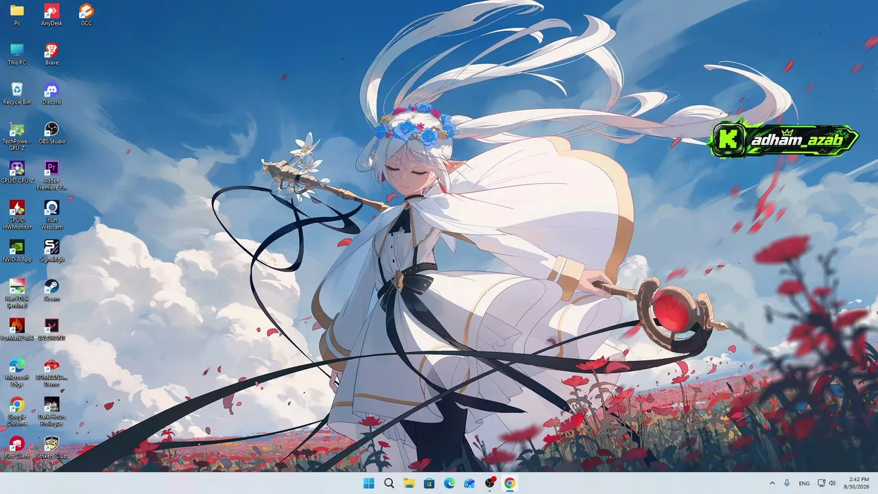
Task: Expand the hidden system tray icons
Action: pos(772,483)
